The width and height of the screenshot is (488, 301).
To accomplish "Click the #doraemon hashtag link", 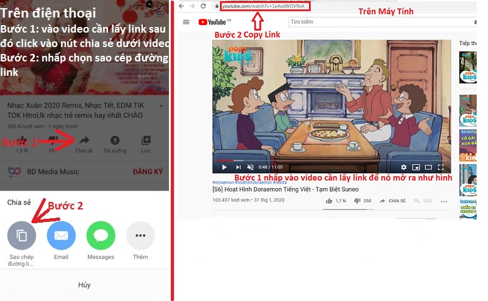I will point(223,182).
